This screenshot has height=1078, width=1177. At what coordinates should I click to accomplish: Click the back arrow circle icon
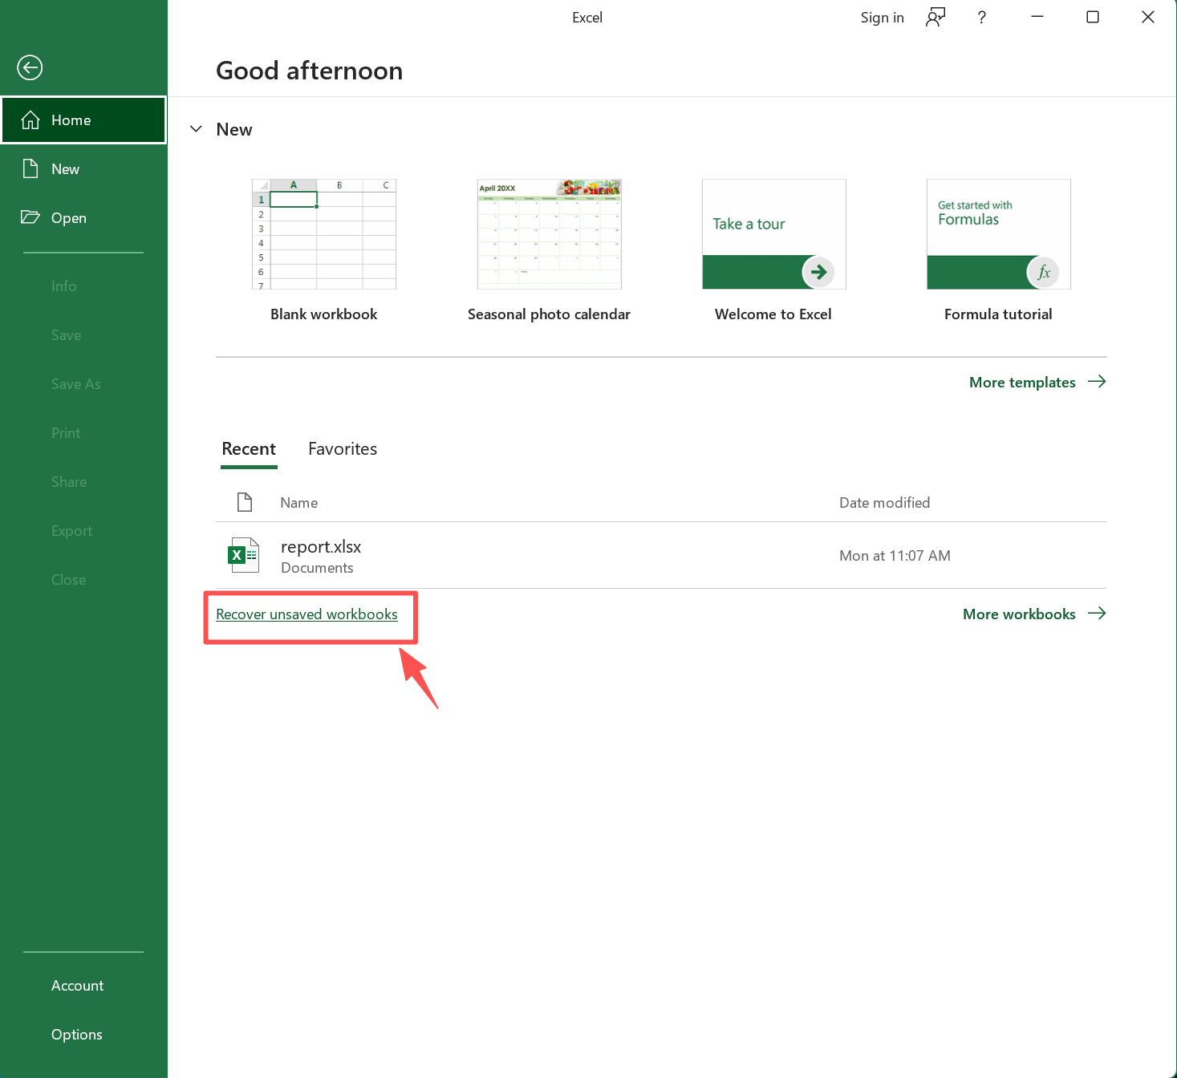30,67
